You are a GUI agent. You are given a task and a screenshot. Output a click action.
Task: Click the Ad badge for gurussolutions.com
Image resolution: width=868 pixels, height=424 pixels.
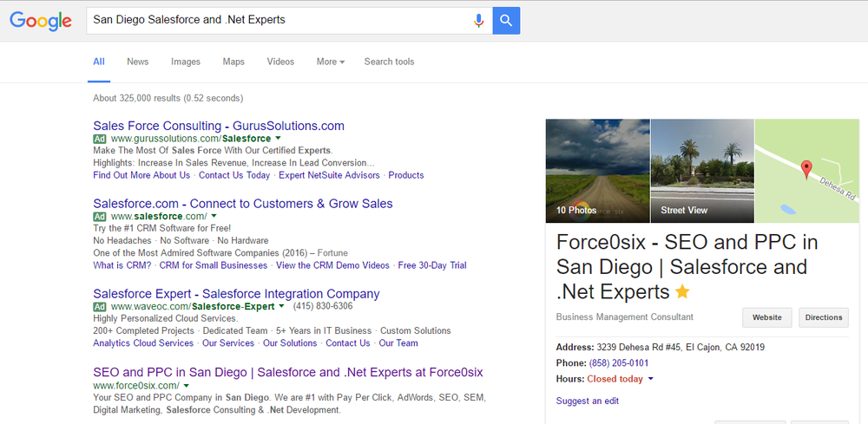click(100, 138)
